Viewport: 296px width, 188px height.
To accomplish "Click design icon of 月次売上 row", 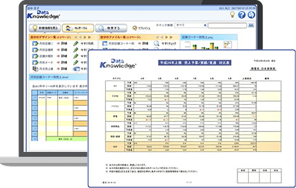I will coord(35,68).
